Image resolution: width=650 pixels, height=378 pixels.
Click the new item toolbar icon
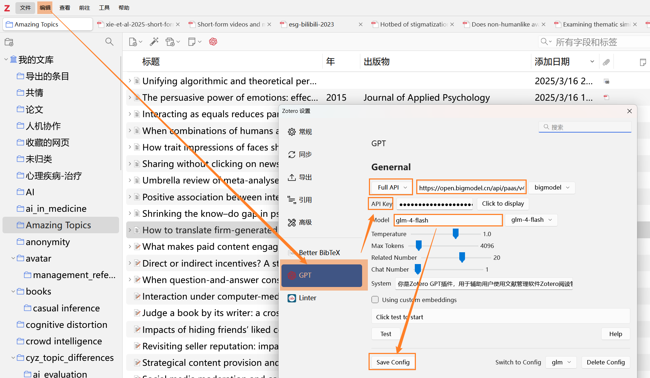point(133,42)
